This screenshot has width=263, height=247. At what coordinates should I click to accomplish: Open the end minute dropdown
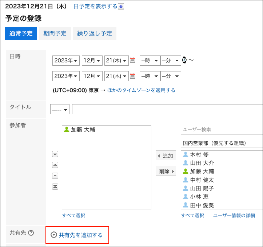coord(171,76)
